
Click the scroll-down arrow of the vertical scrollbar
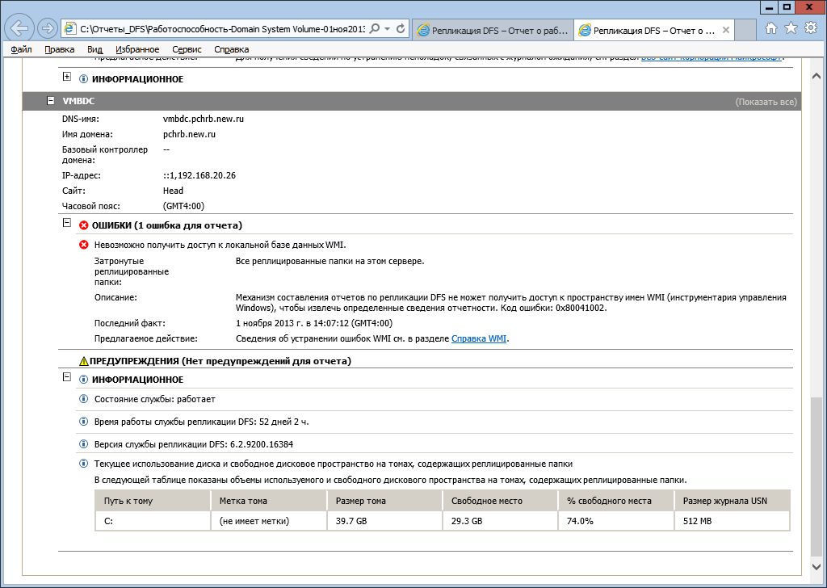pyautogui.click(x=816, y=567)
